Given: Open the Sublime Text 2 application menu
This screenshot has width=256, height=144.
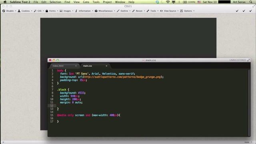Looking at the screenshot, I should pyautogui.click(x=20, y=2).
